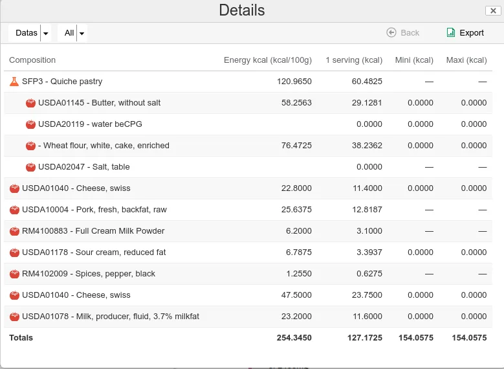Click the Maxi (kcal) column header
The image size is (504, 369).
point(466,60)
